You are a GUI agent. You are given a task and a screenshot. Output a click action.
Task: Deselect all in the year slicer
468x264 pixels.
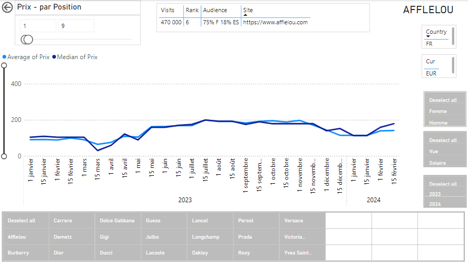point(445,184)
